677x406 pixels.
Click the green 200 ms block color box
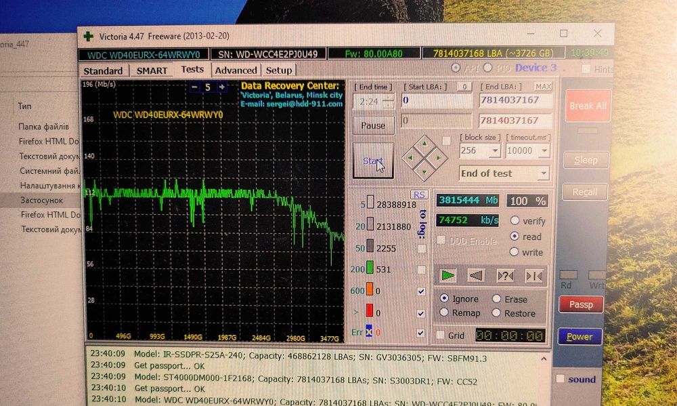pos(370,267)
